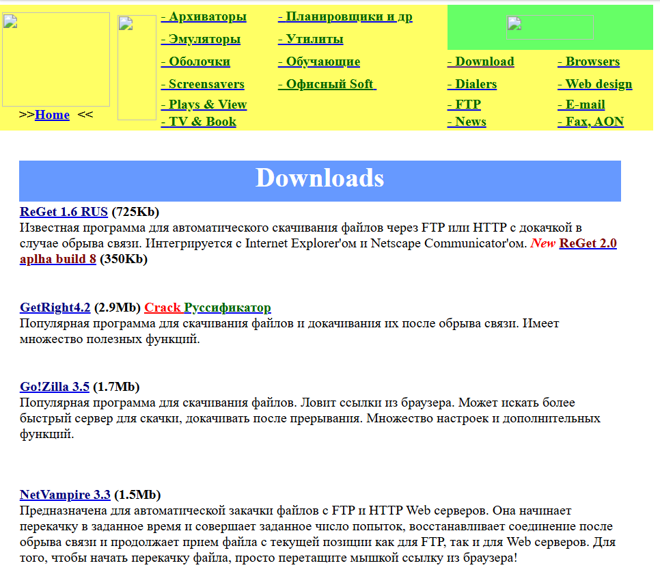
Task: Download Go!Zilla 3.5
Action: pos(55,387)
